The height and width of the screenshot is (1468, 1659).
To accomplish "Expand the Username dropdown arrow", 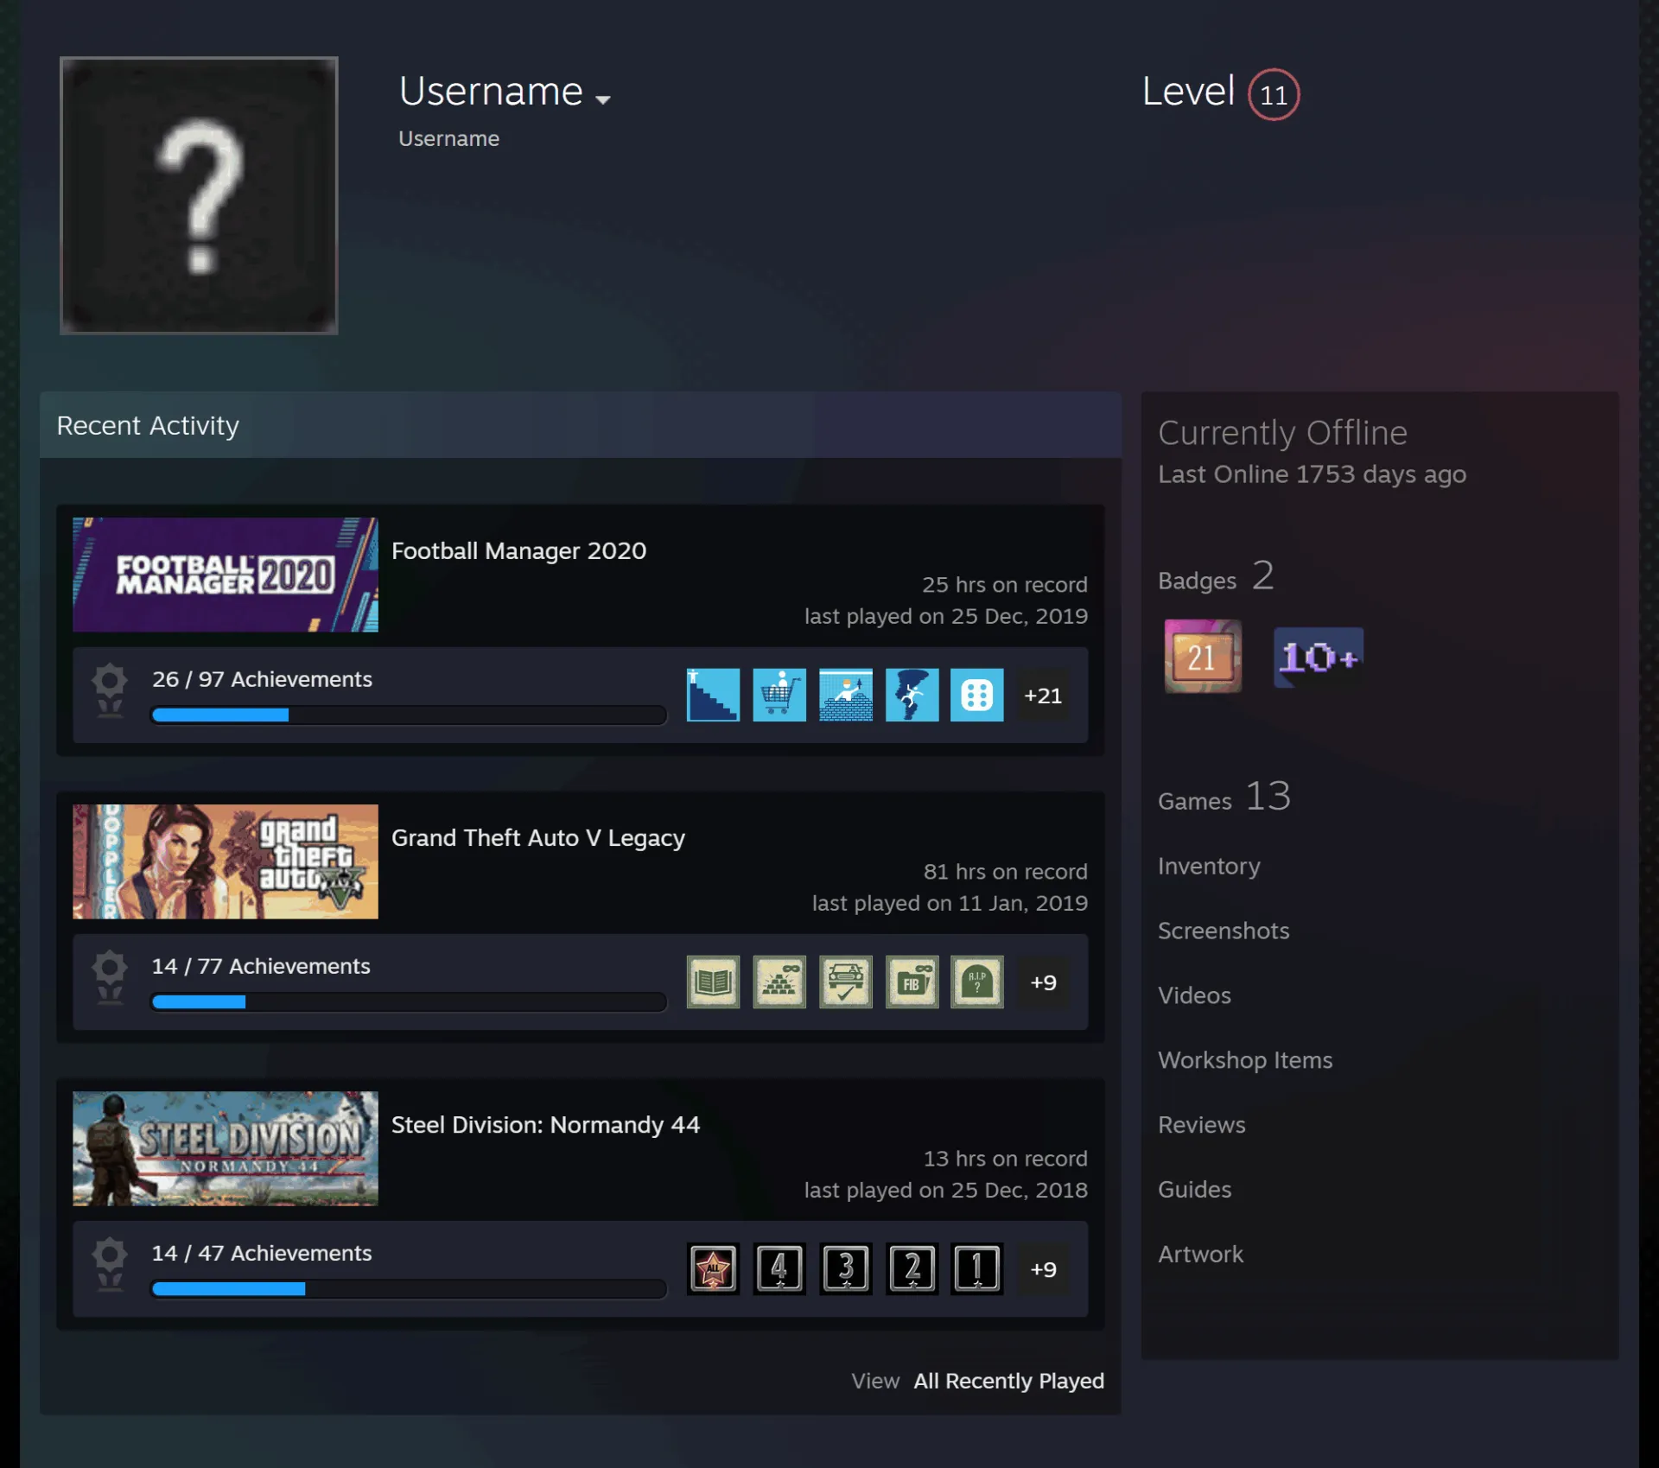I will coord(603,99).
